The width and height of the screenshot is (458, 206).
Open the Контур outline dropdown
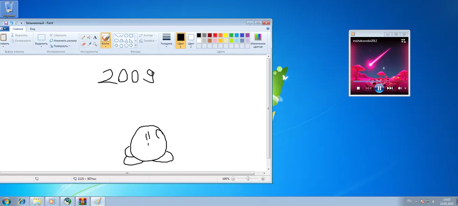pos(147,35)
